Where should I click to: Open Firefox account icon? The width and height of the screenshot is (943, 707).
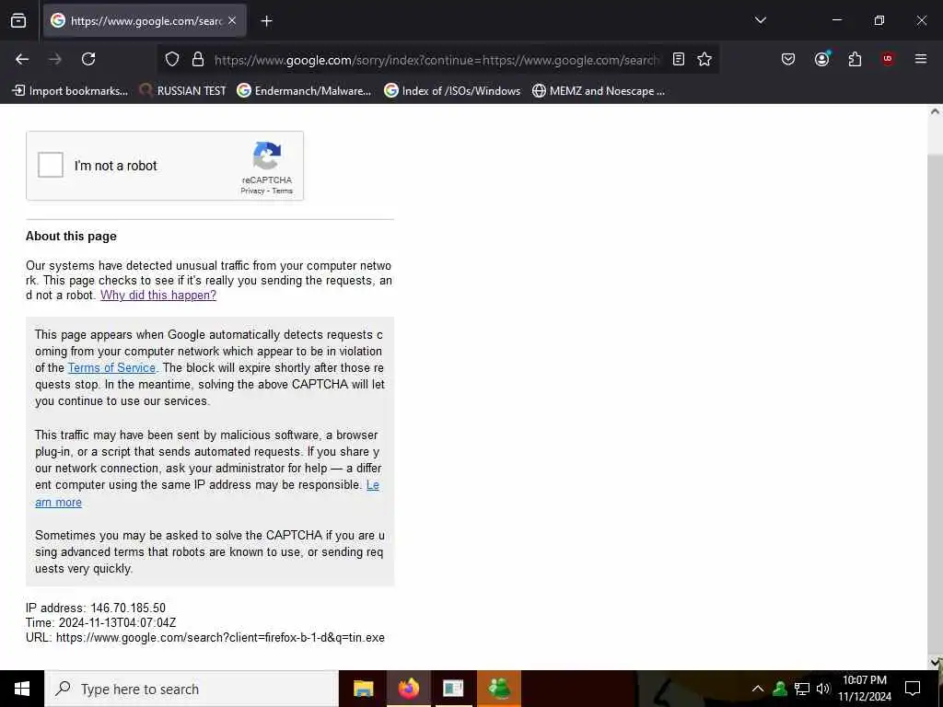click(821, 59)
